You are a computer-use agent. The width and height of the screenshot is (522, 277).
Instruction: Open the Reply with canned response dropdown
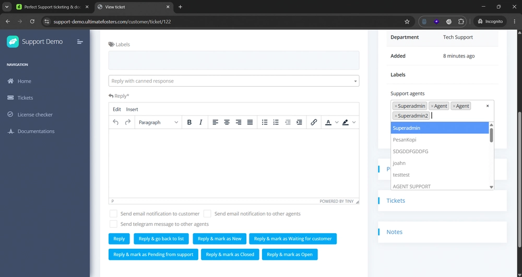[x=234, y=81]
